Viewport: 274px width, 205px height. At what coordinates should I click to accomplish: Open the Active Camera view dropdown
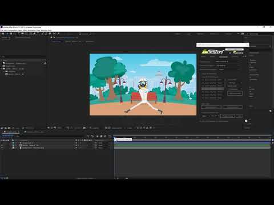tap(118, 128)
